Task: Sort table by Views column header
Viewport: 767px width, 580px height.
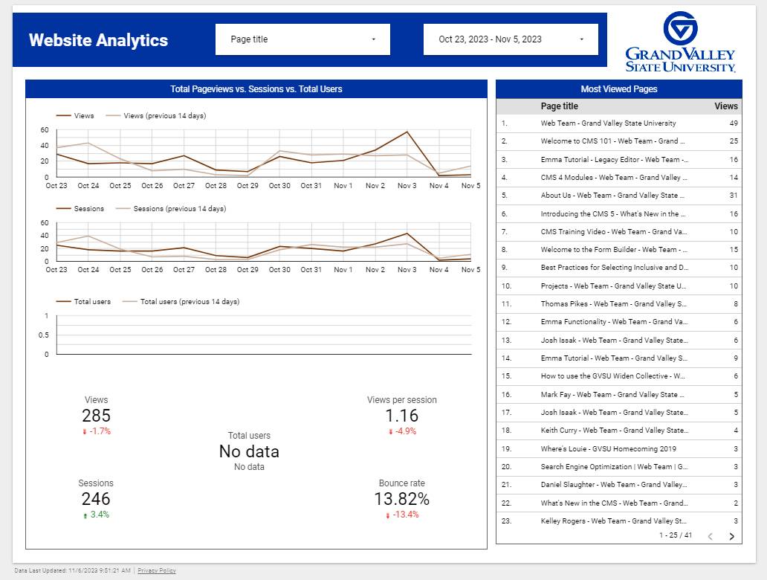Action: (725, 106)
